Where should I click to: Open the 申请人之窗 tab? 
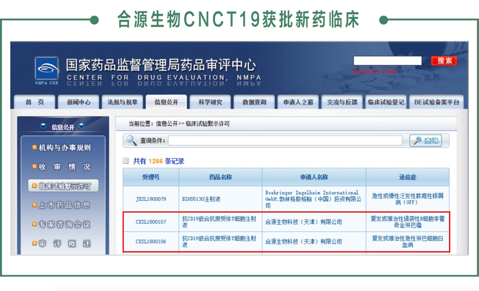pos(298,102)
